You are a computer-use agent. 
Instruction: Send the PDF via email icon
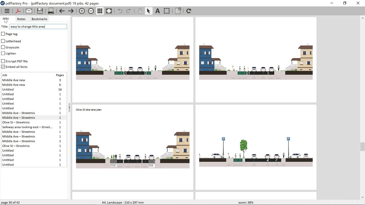point(29,11)
